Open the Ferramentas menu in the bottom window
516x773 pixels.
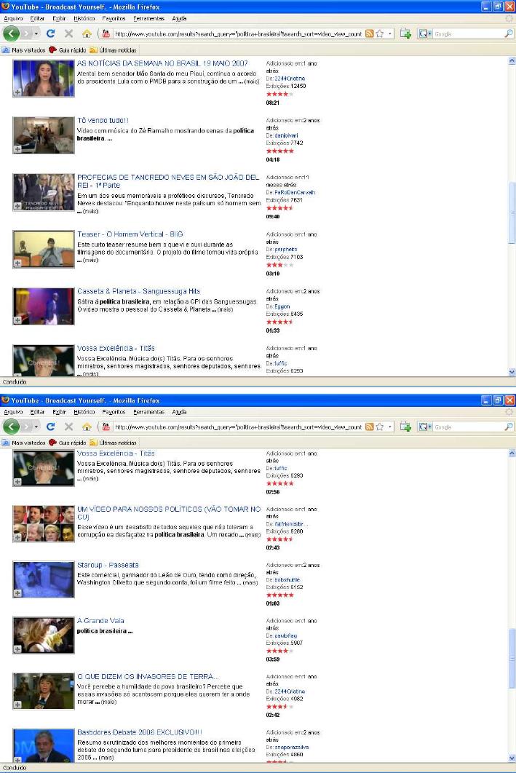[148, 412]
